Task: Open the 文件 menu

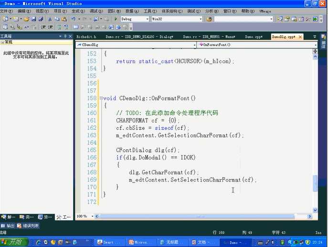Action: pos(7,11)
